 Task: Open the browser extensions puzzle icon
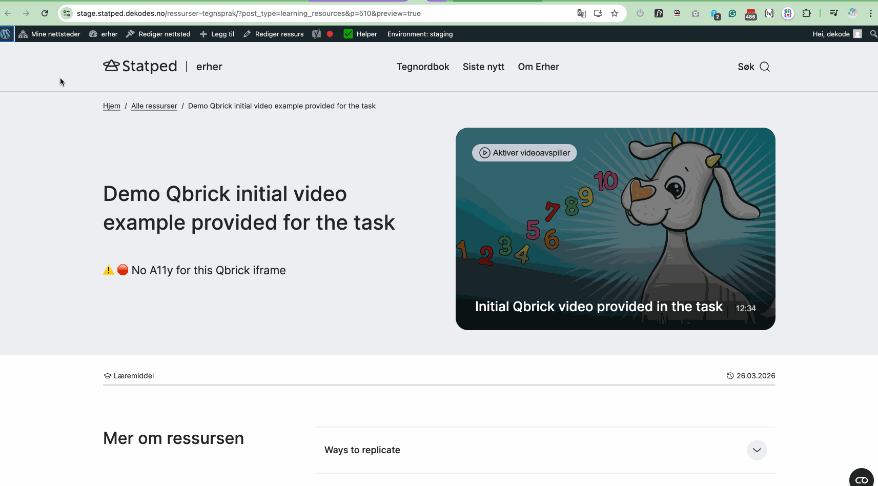point(806,13)
